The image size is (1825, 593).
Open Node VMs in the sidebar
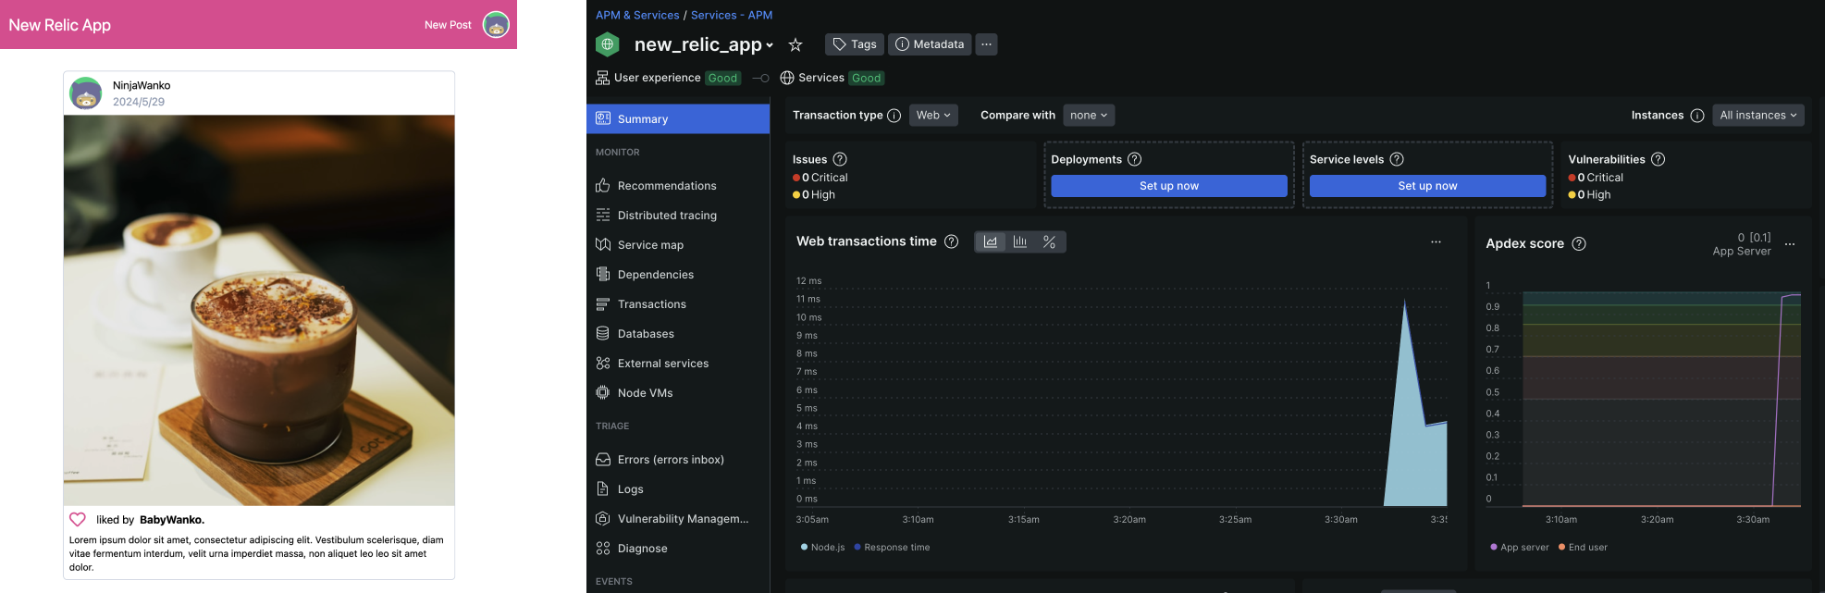pyautogui.click(x=678, y=393)
